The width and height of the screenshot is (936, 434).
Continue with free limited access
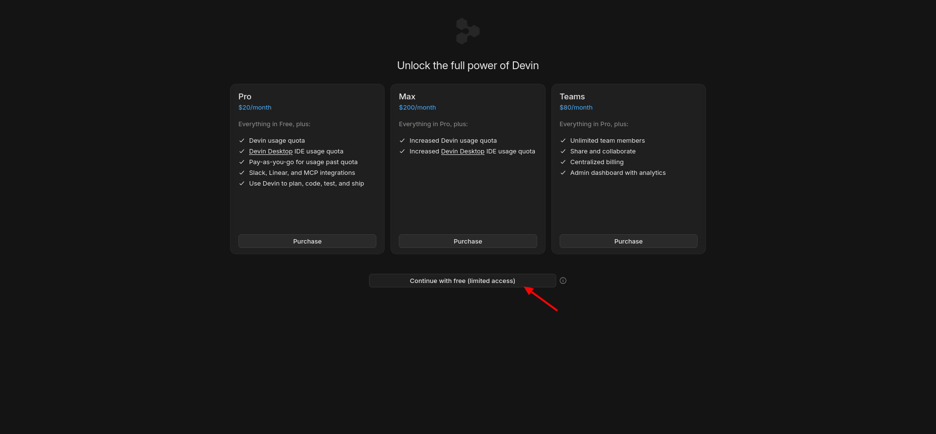coord(462,281)
